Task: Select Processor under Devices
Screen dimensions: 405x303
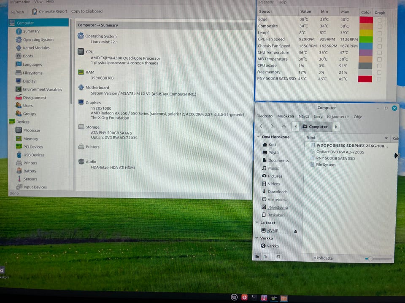Action: point(32,130)
